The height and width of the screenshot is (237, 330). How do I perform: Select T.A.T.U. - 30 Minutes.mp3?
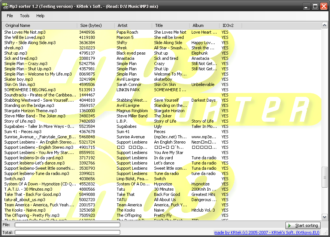coord(28,189)
